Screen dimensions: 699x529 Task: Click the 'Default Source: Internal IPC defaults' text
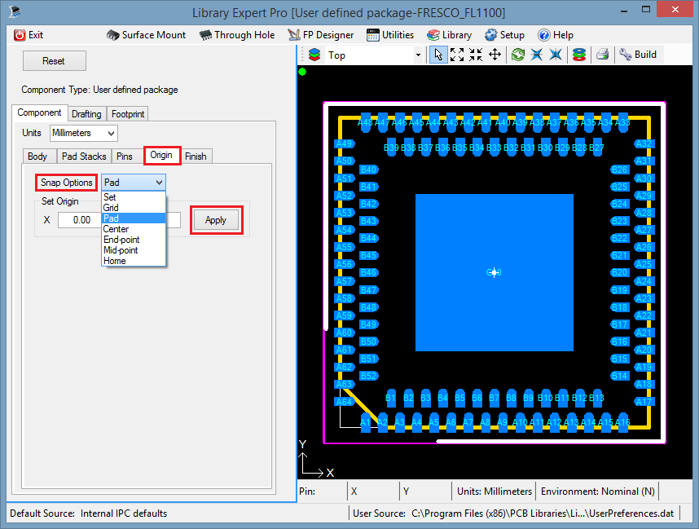click(88, 514)
